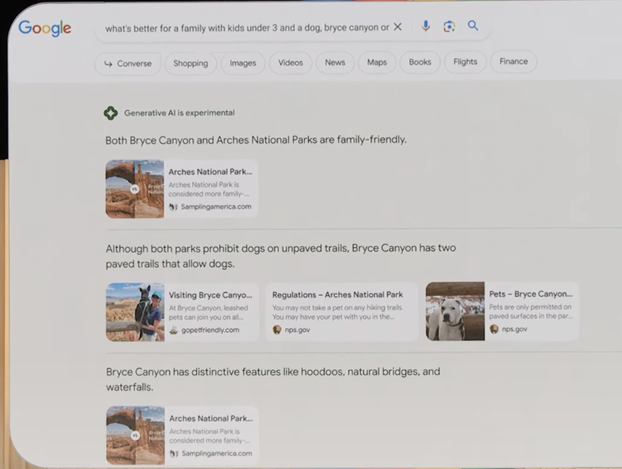
Task: Click the Google logo
Action: pos(45,28)
